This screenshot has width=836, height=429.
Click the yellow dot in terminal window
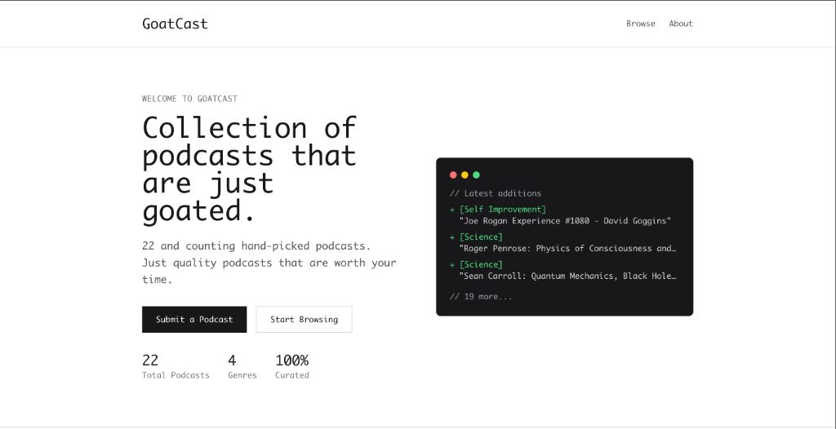465,175
